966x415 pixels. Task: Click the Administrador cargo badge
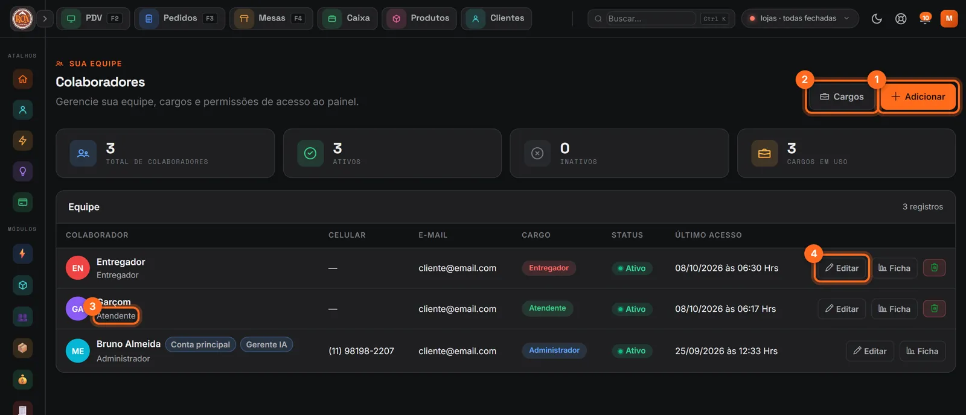coord(554,350)
